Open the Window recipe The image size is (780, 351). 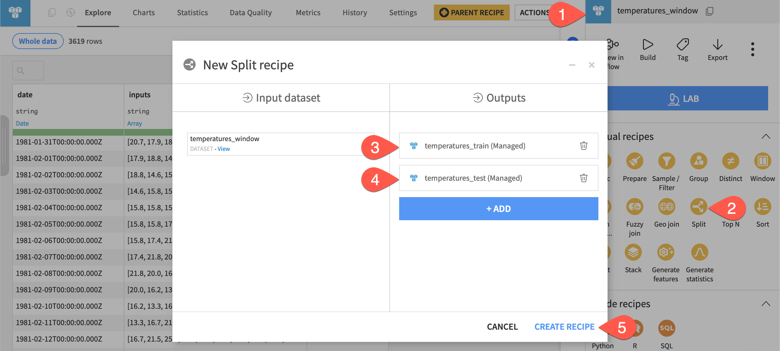[x=763, y=161]
